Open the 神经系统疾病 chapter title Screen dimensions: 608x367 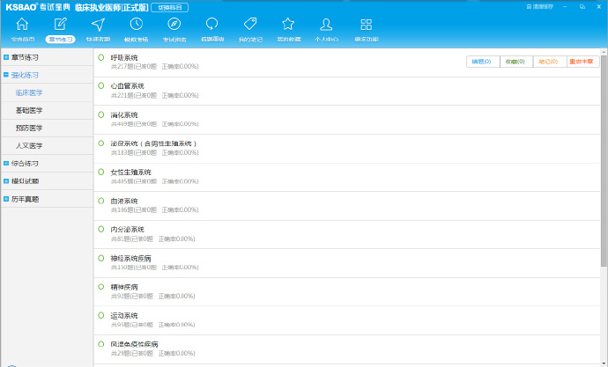click(x=130, y=258)
